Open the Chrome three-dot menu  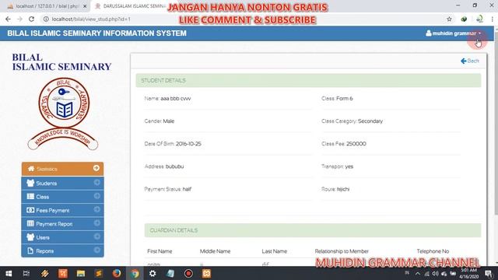tap(492, 19)
